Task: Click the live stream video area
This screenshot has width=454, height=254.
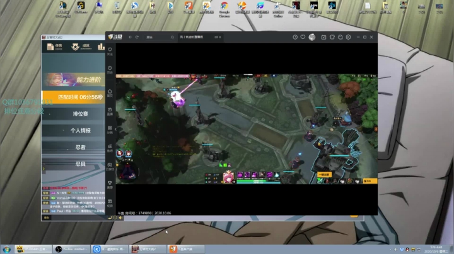Action: [x=247, y=129]
